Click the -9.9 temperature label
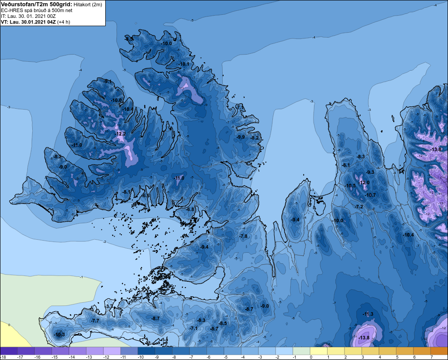 241,137
